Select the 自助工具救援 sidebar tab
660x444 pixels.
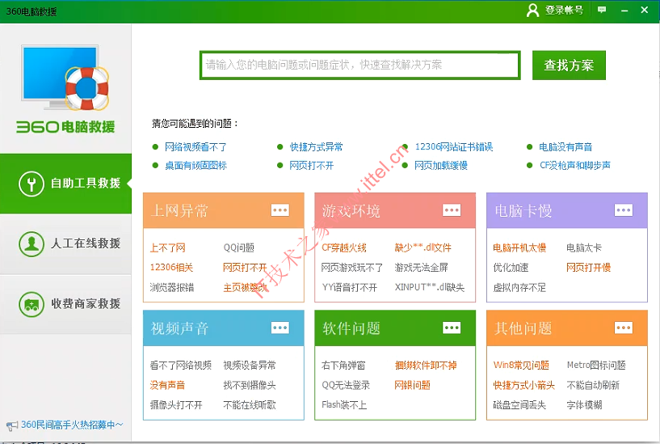coord(65,184)
